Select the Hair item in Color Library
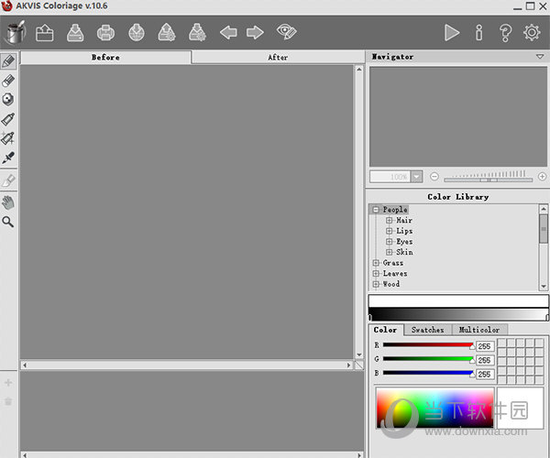Image resolution: width=550 pixels, height=458 pixels. click(404, 221)
